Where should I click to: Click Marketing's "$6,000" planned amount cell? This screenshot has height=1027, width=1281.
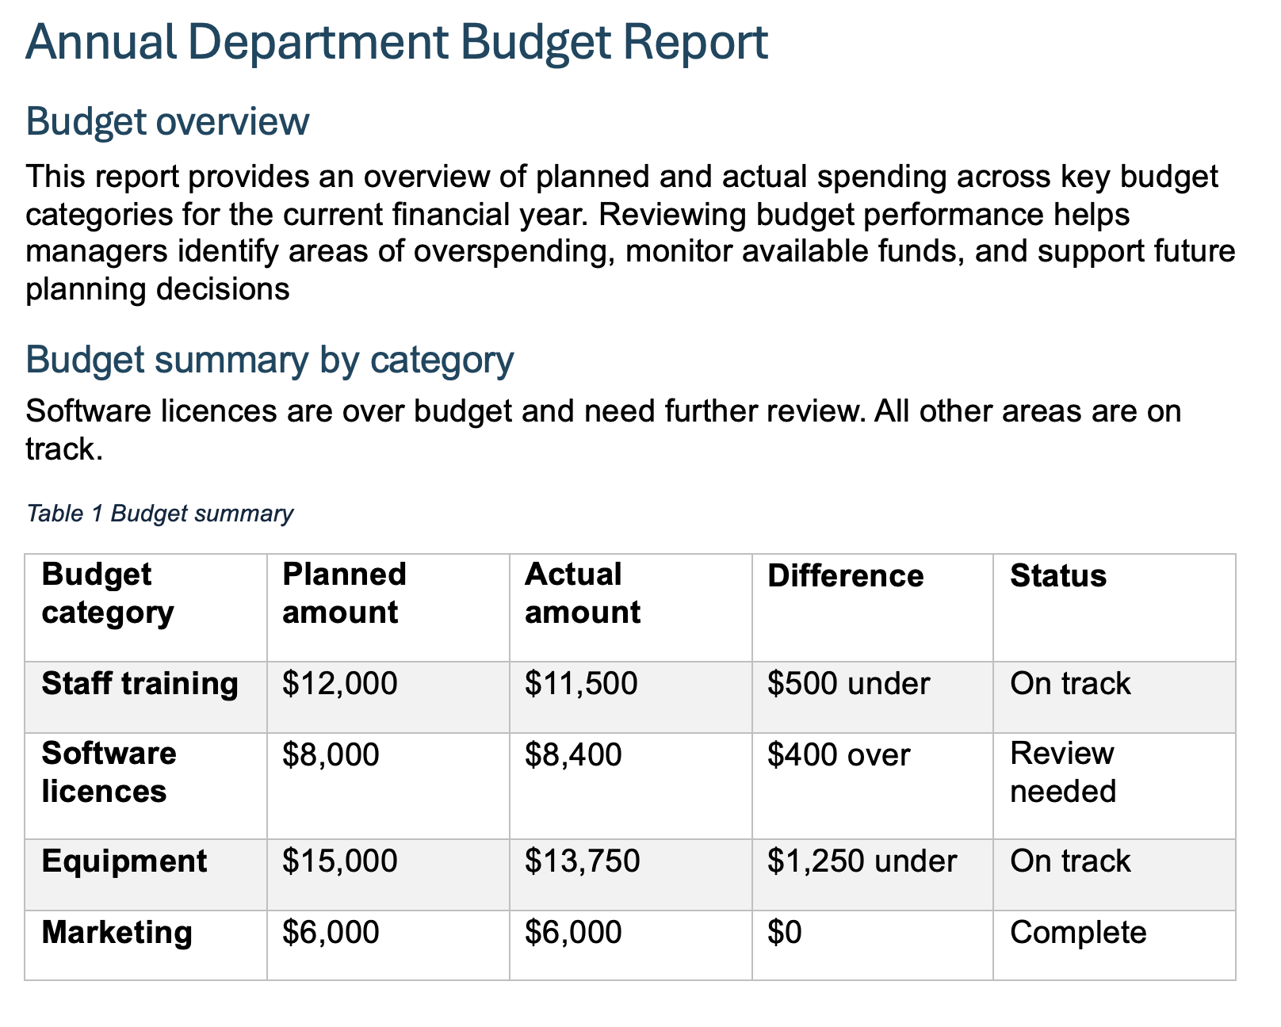coord(388,945)
